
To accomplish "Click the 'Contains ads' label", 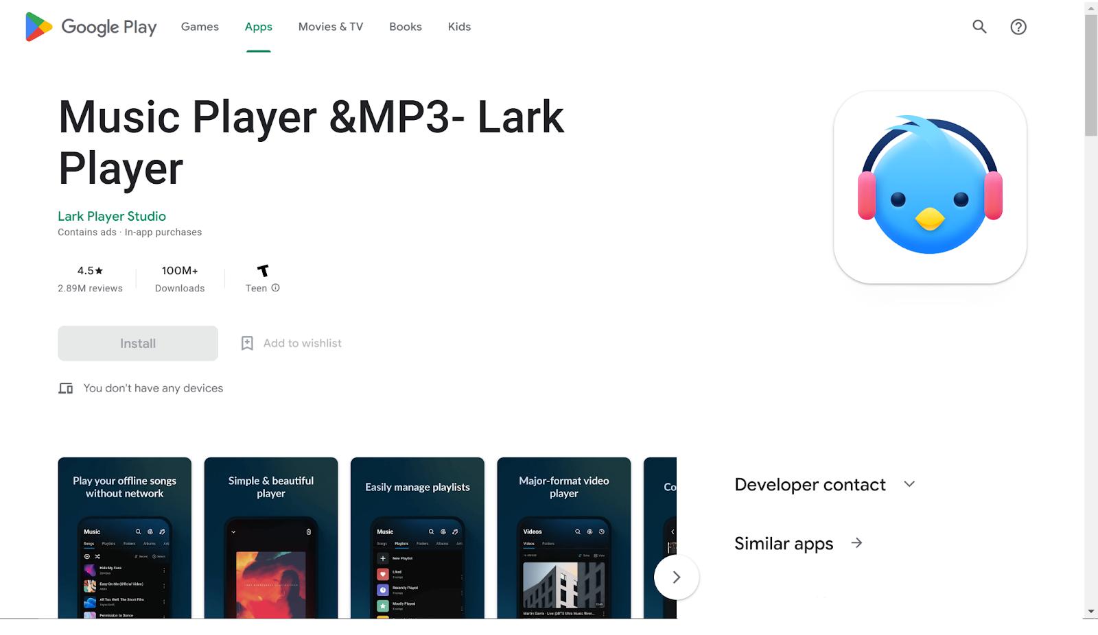I will coord(87,232).
